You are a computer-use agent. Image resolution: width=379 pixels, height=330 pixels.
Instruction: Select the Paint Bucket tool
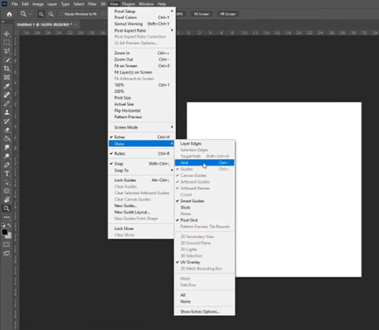click(6, 139)
